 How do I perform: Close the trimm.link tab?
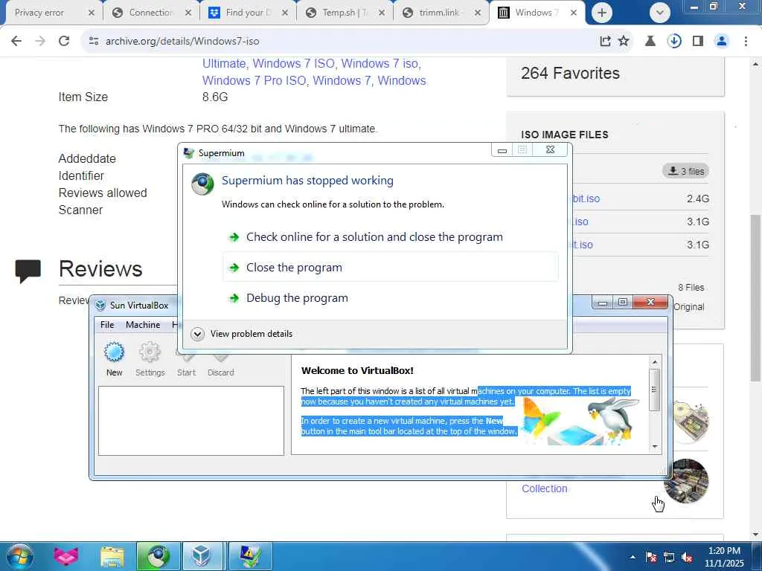[x=478, y=13]
